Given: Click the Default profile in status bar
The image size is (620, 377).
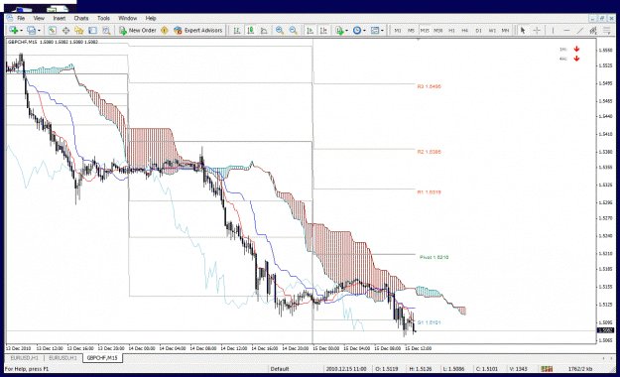Looking at the screenshot, I should (280, 369).
